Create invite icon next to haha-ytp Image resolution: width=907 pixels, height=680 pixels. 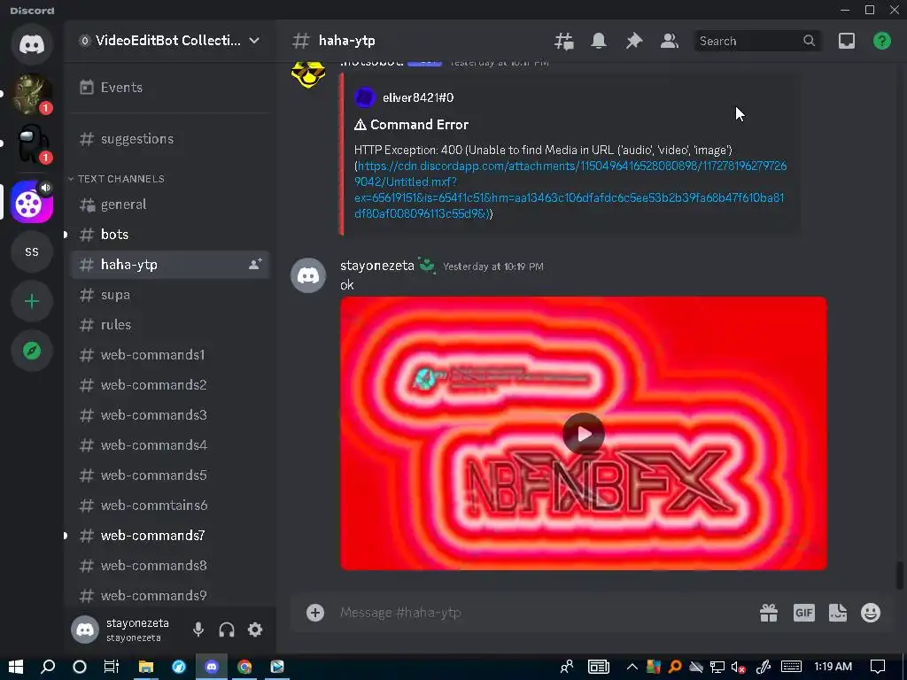255,264
